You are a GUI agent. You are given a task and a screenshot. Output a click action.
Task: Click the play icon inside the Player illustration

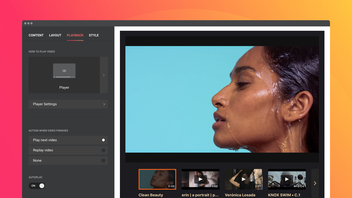[64, 70]
